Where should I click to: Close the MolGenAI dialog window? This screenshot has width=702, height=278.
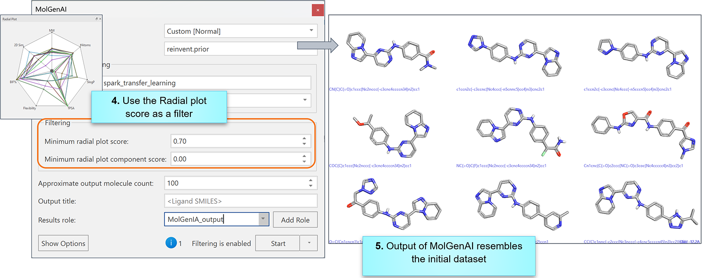click(x=318, y=10)
